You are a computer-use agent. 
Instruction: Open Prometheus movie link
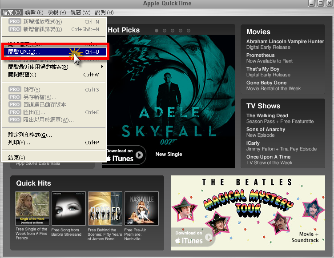(x=260, y=55)
